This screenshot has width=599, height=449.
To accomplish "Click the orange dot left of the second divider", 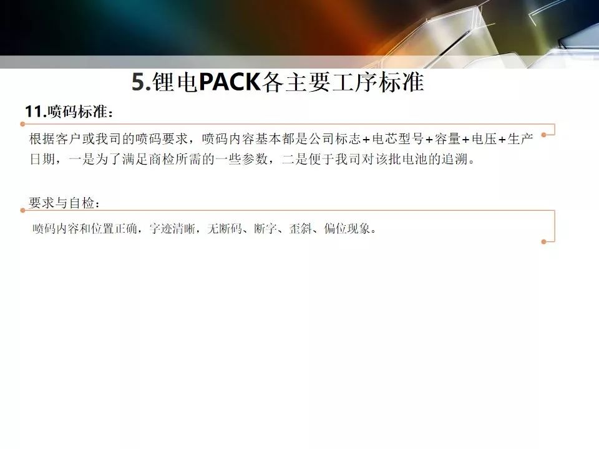I will 22,210.
